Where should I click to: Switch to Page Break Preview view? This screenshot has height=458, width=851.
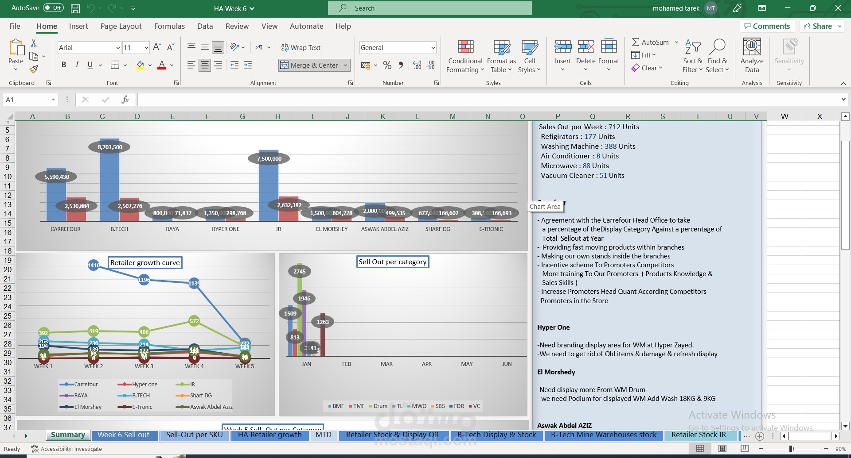pyautogui.click(x=745, y=449)
